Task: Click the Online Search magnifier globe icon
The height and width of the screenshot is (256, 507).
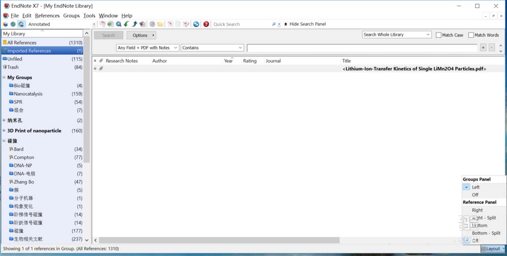Action: (119, 24)
